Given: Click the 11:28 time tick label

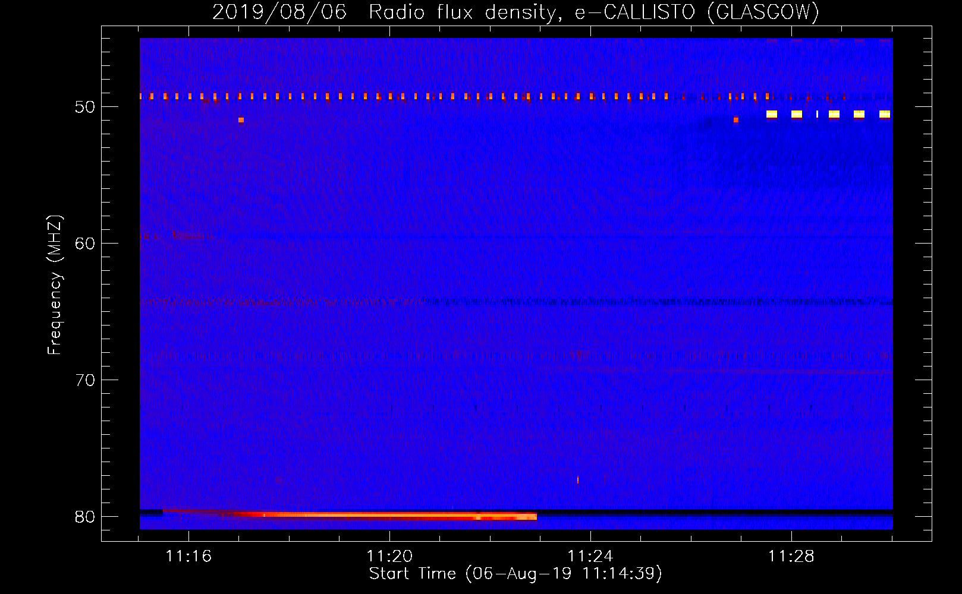Looking at the screenshot, I should (x=791, y=557).
